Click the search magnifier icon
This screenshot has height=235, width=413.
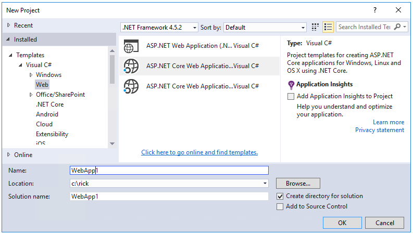[x=398, y=27]
